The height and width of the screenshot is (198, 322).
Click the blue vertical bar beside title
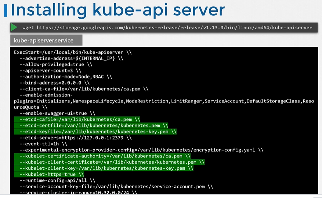point(5,10)
